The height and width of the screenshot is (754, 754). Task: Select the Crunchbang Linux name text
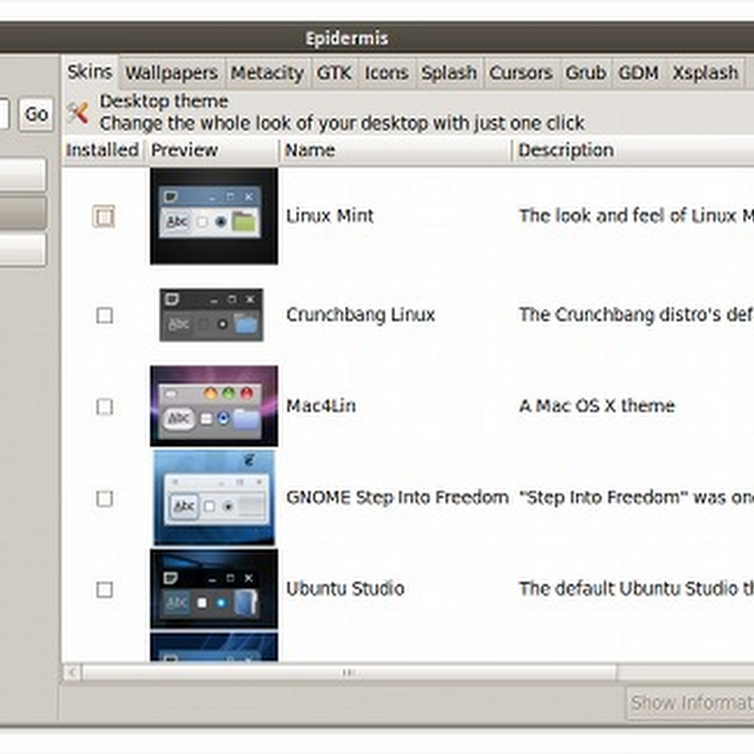pyautogui.click(x=361, y=315)
